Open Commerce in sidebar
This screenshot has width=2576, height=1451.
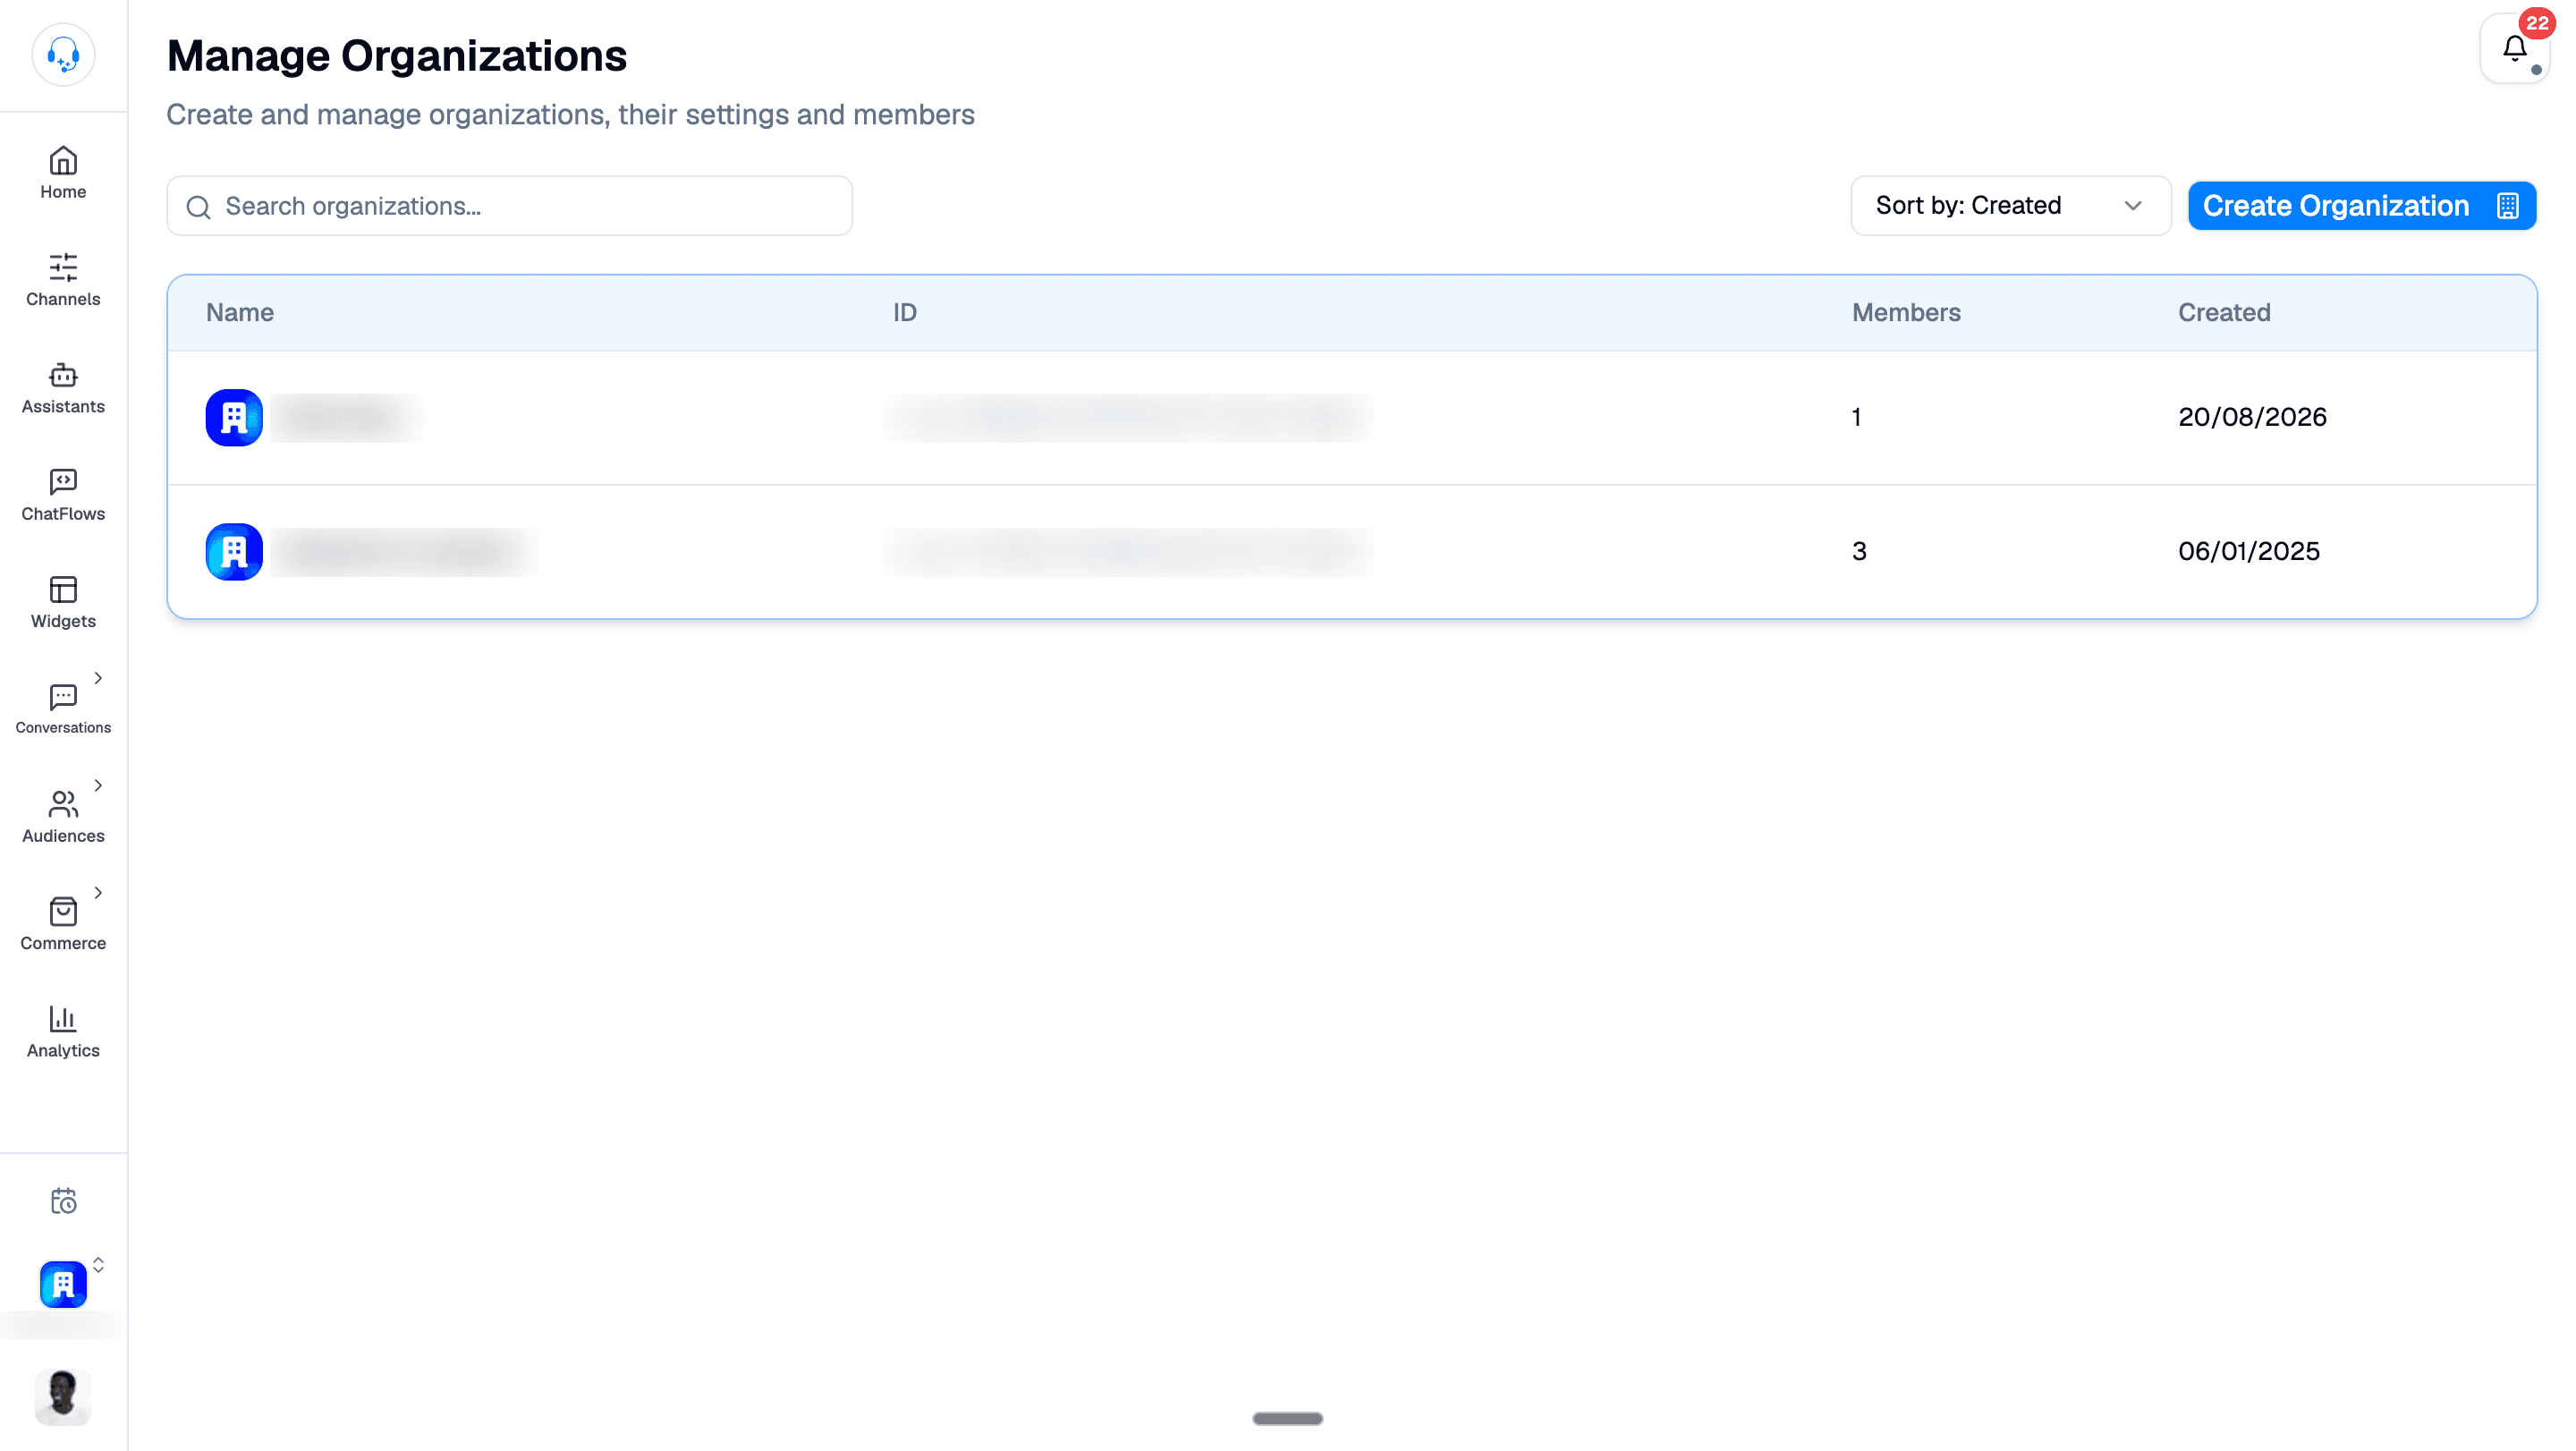coord(63,924)
